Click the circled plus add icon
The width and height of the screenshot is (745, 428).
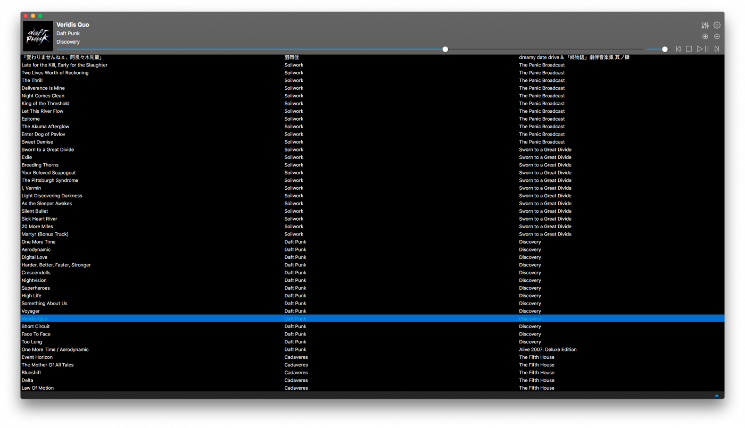(705, 37)
